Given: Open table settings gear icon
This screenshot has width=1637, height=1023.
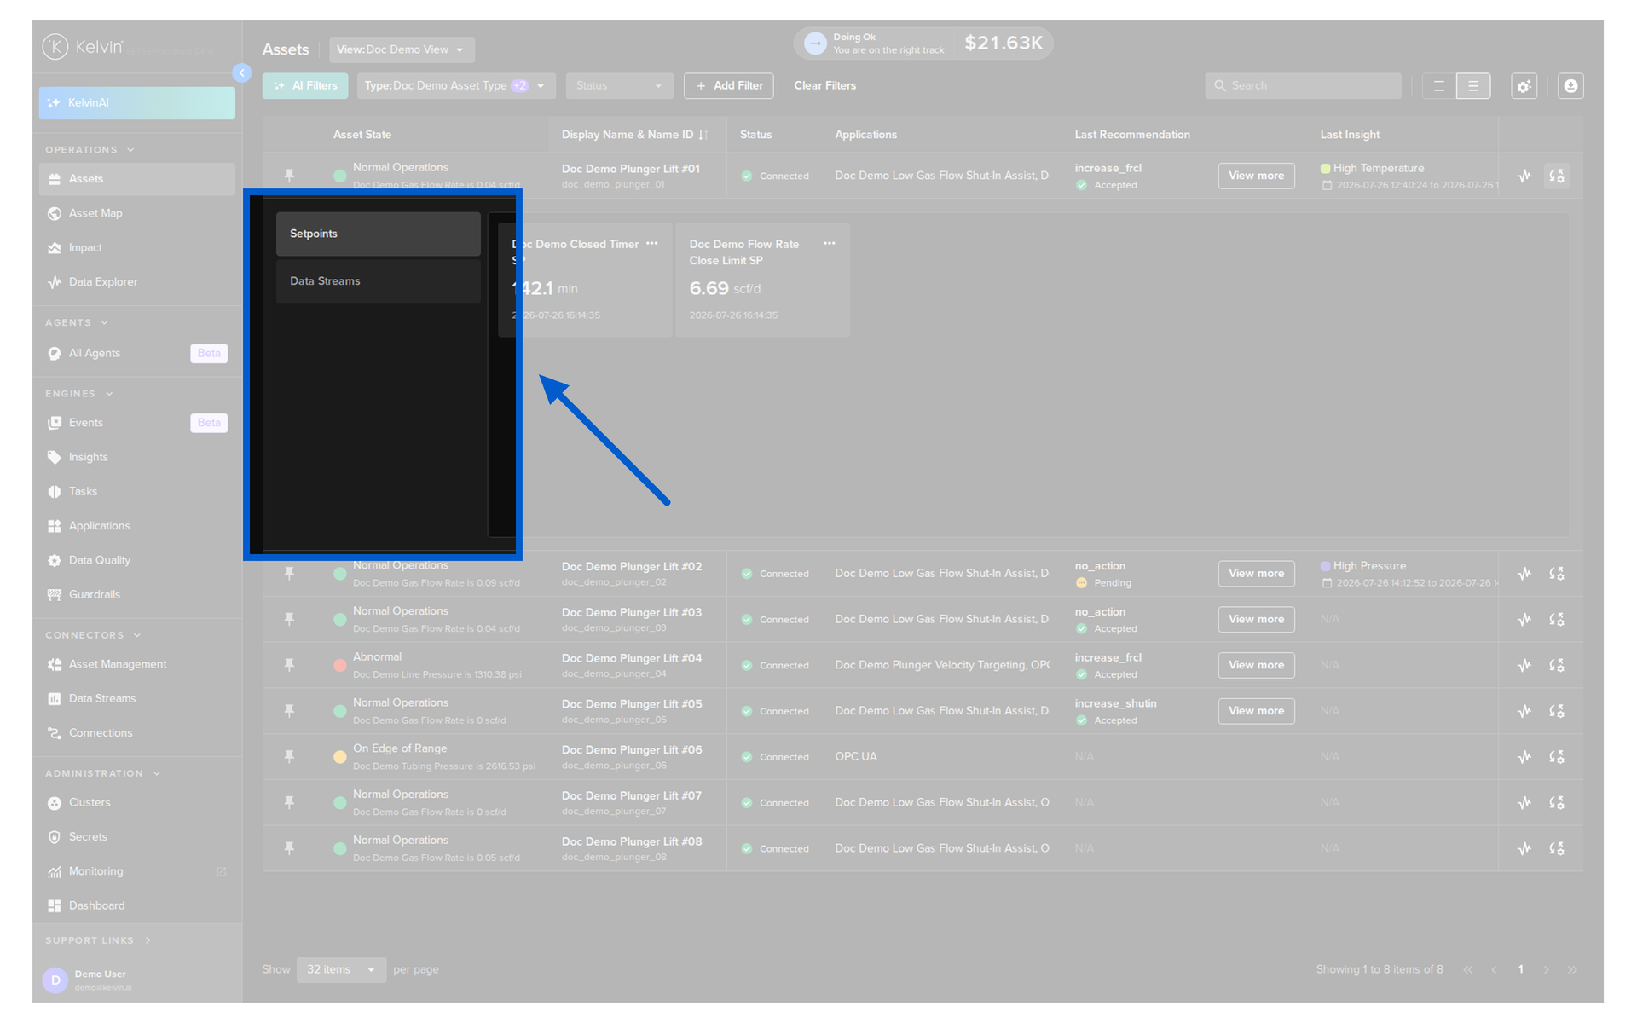Looking at the screenshot, I should [1524, 86].
